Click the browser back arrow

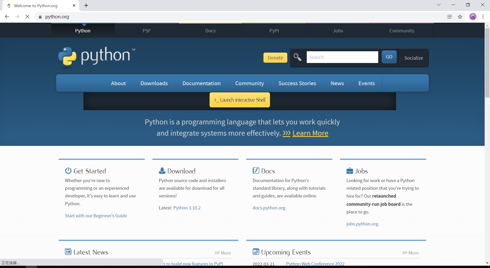point(7,17)
